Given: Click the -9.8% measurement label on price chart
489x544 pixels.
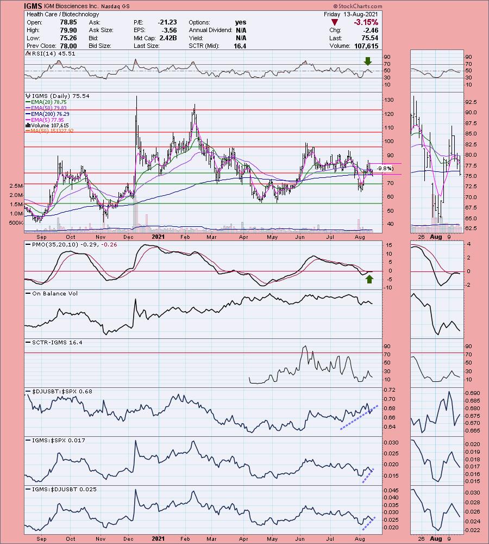Looking at the screenshot, I should pos(385,169).
